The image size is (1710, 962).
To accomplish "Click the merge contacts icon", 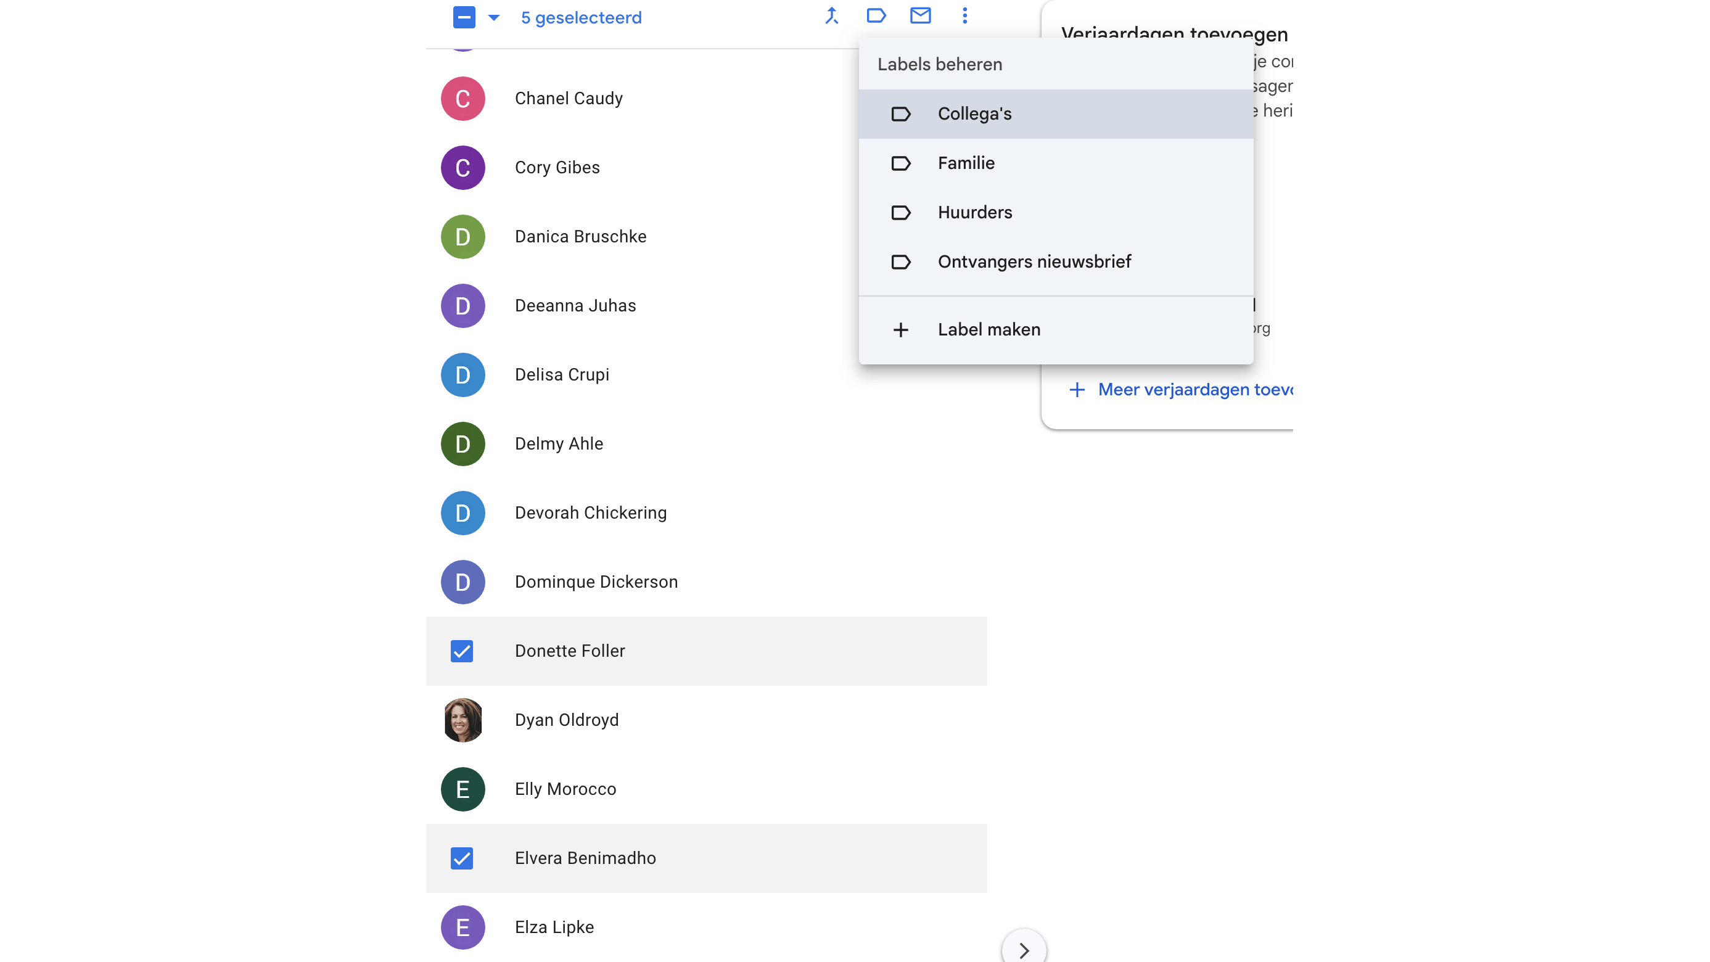I will 832,16.
